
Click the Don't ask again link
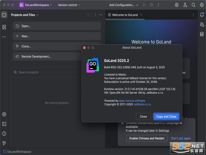181,138
